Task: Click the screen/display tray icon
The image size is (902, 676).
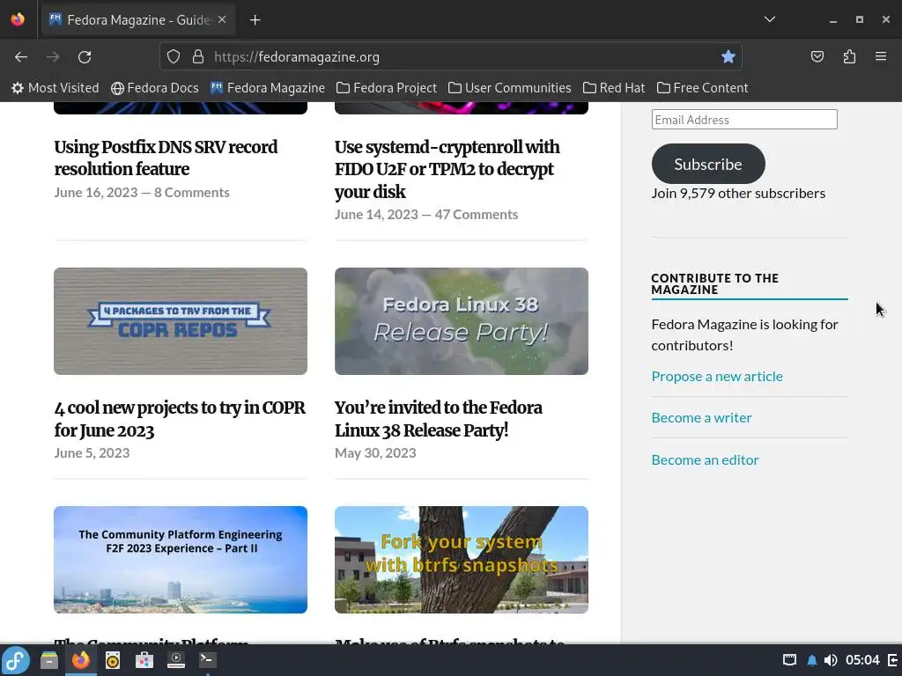Action: pos(790,660)
